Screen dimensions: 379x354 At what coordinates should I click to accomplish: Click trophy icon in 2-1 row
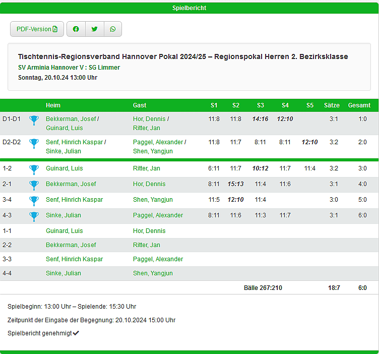34,185
